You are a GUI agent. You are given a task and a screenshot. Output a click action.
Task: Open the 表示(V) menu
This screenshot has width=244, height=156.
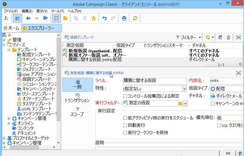tap(42, 11)
